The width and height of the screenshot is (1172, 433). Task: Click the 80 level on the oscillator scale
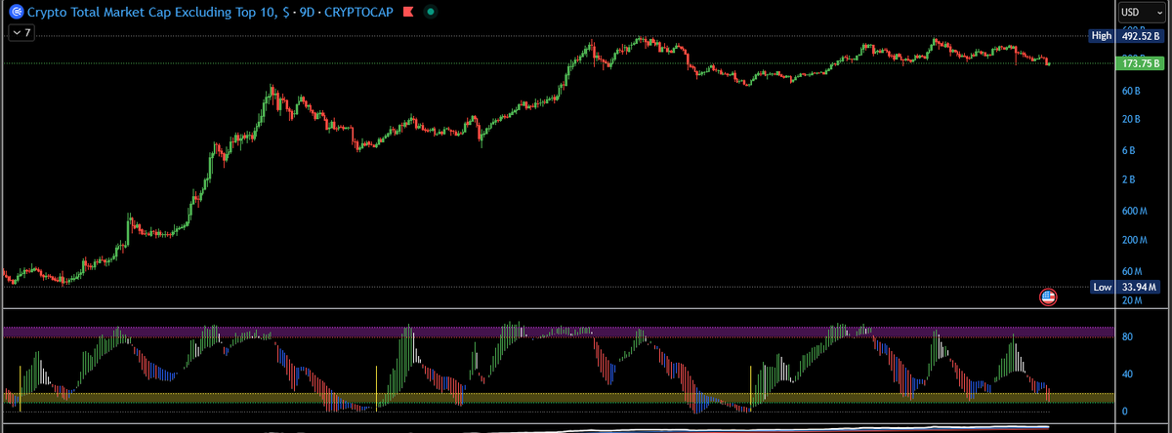pyautogui.click(x=1127, y=336)
